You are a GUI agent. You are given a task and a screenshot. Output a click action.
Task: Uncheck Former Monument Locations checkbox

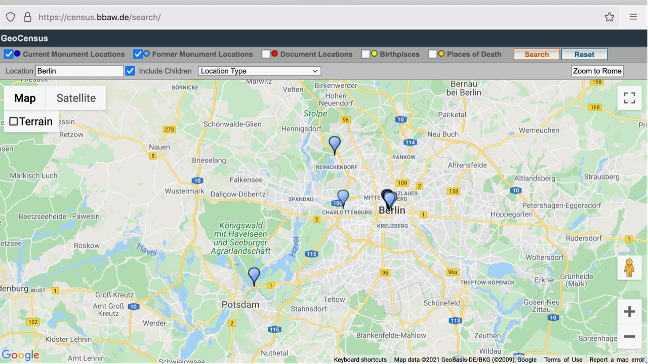138,54
